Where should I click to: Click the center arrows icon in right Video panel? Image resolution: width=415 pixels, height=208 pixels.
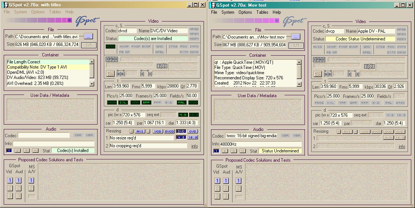point(369,66)
